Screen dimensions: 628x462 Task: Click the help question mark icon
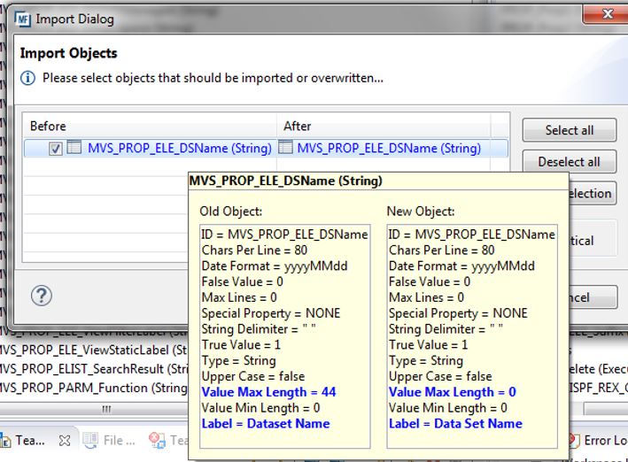pyautogui.click(x=42, y=296)
